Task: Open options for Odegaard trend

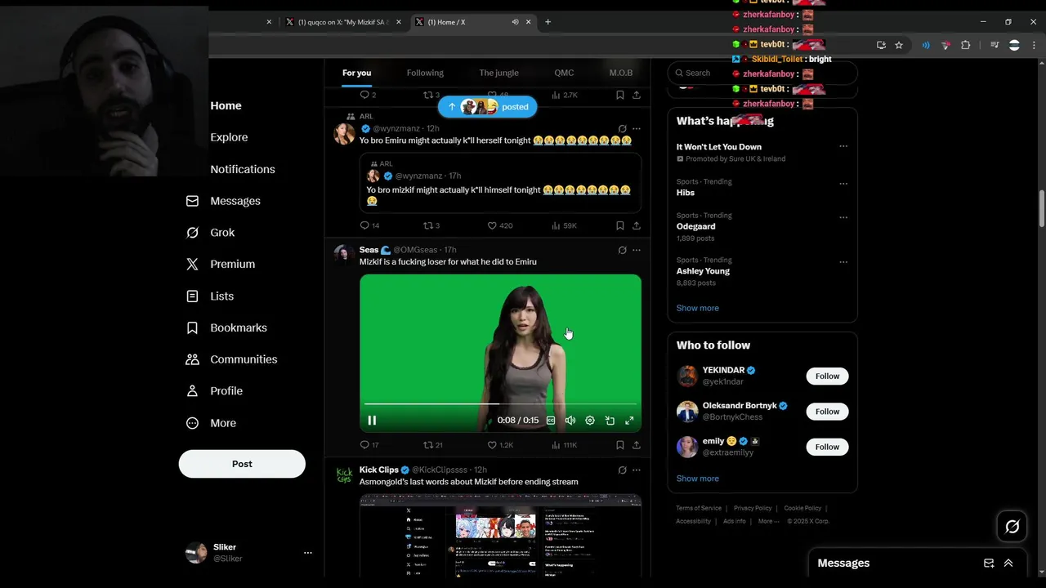Action: click(843, 217)
